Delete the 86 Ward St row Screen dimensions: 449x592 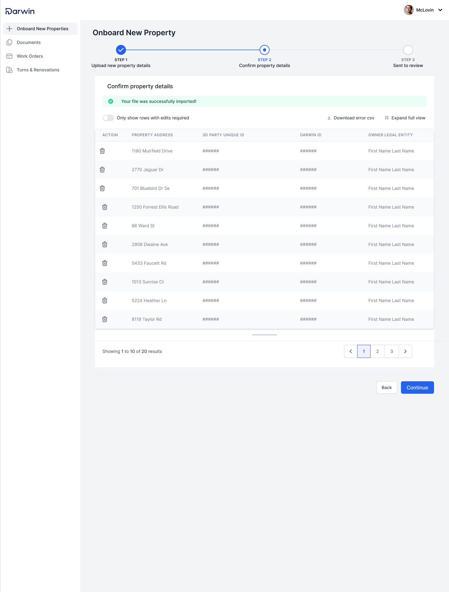tap(105, 226)
